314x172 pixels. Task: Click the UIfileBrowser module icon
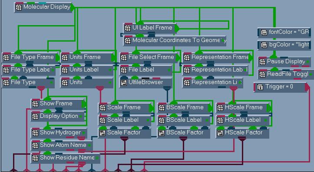[123, 82]
